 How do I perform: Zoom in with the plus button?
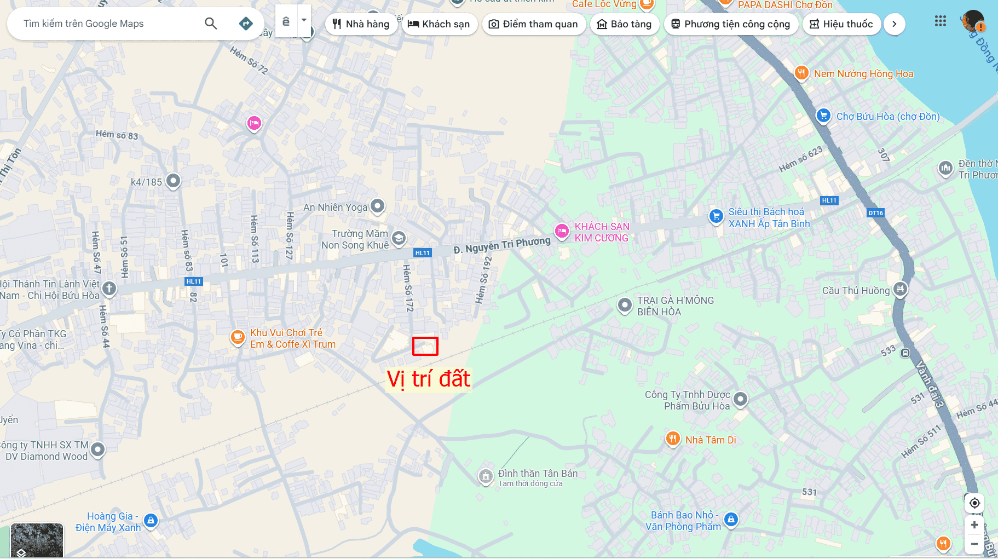point(974,525)
